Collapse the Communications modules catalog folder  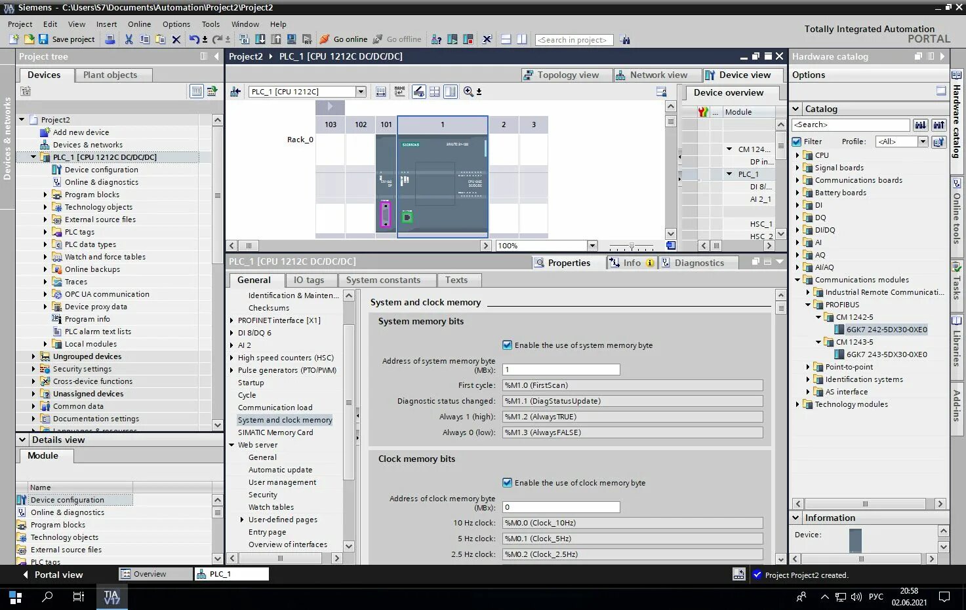click(797, 280)
